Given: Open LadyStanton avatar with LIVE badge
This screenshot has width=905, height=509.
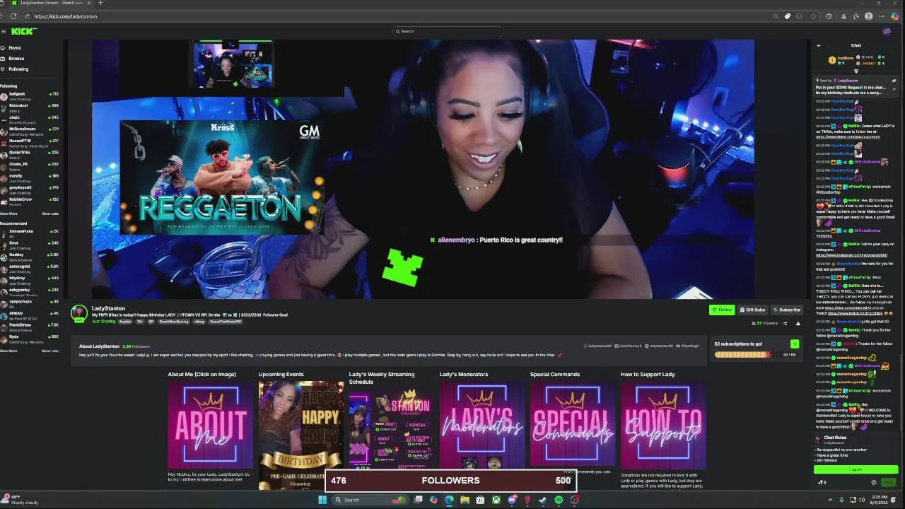Looking at the screenshot, I should point(79,312).
